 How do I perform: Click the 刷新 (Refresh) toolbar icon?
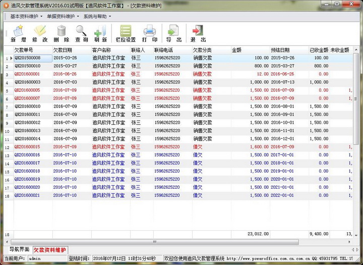point(100,33)
